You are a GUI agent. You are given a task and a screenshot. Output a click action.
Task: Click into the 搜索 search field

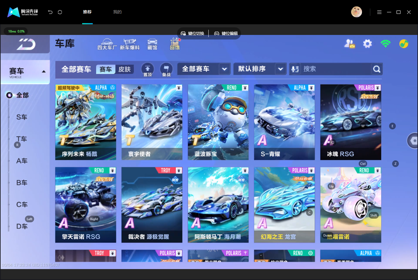coord(336,69)
